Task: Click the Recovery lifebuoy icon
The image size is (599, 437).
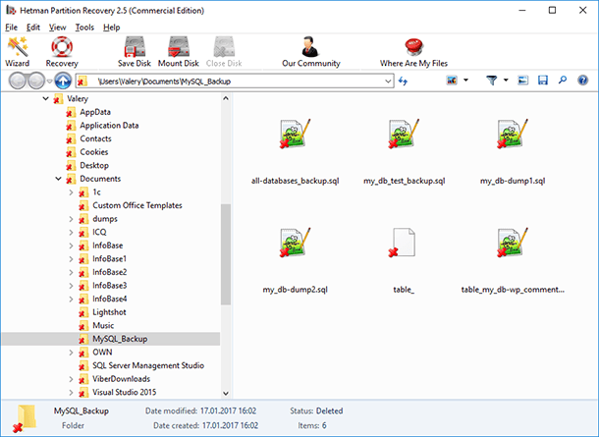Action: point(62,46)
